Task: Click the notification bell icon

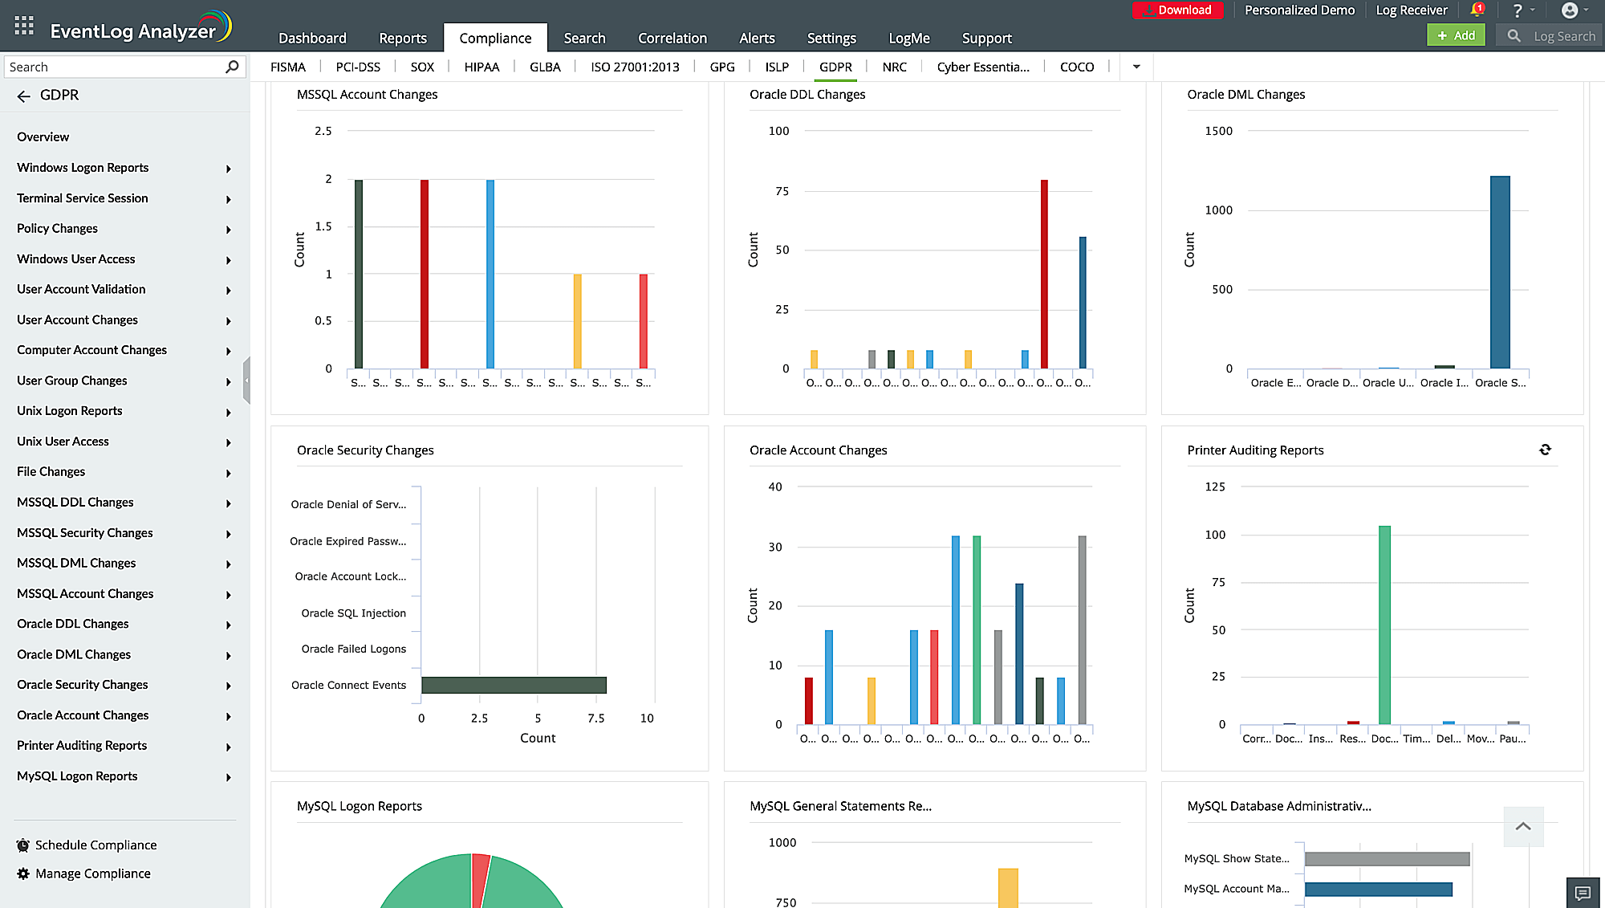Action: coord(1476,10)
